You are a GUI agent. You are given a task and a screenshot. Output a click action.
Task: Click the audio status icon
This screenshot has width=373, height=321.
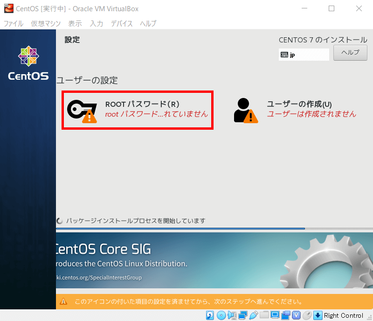[232, 315]
